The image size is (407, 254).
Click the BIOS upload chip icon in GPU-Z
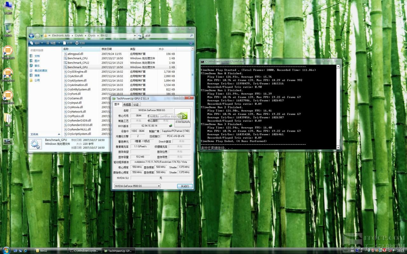tap(171, 126)
